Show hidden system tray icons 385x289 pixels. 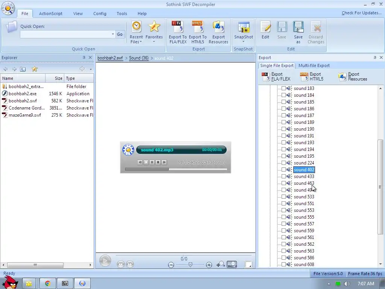coord(329,284)
